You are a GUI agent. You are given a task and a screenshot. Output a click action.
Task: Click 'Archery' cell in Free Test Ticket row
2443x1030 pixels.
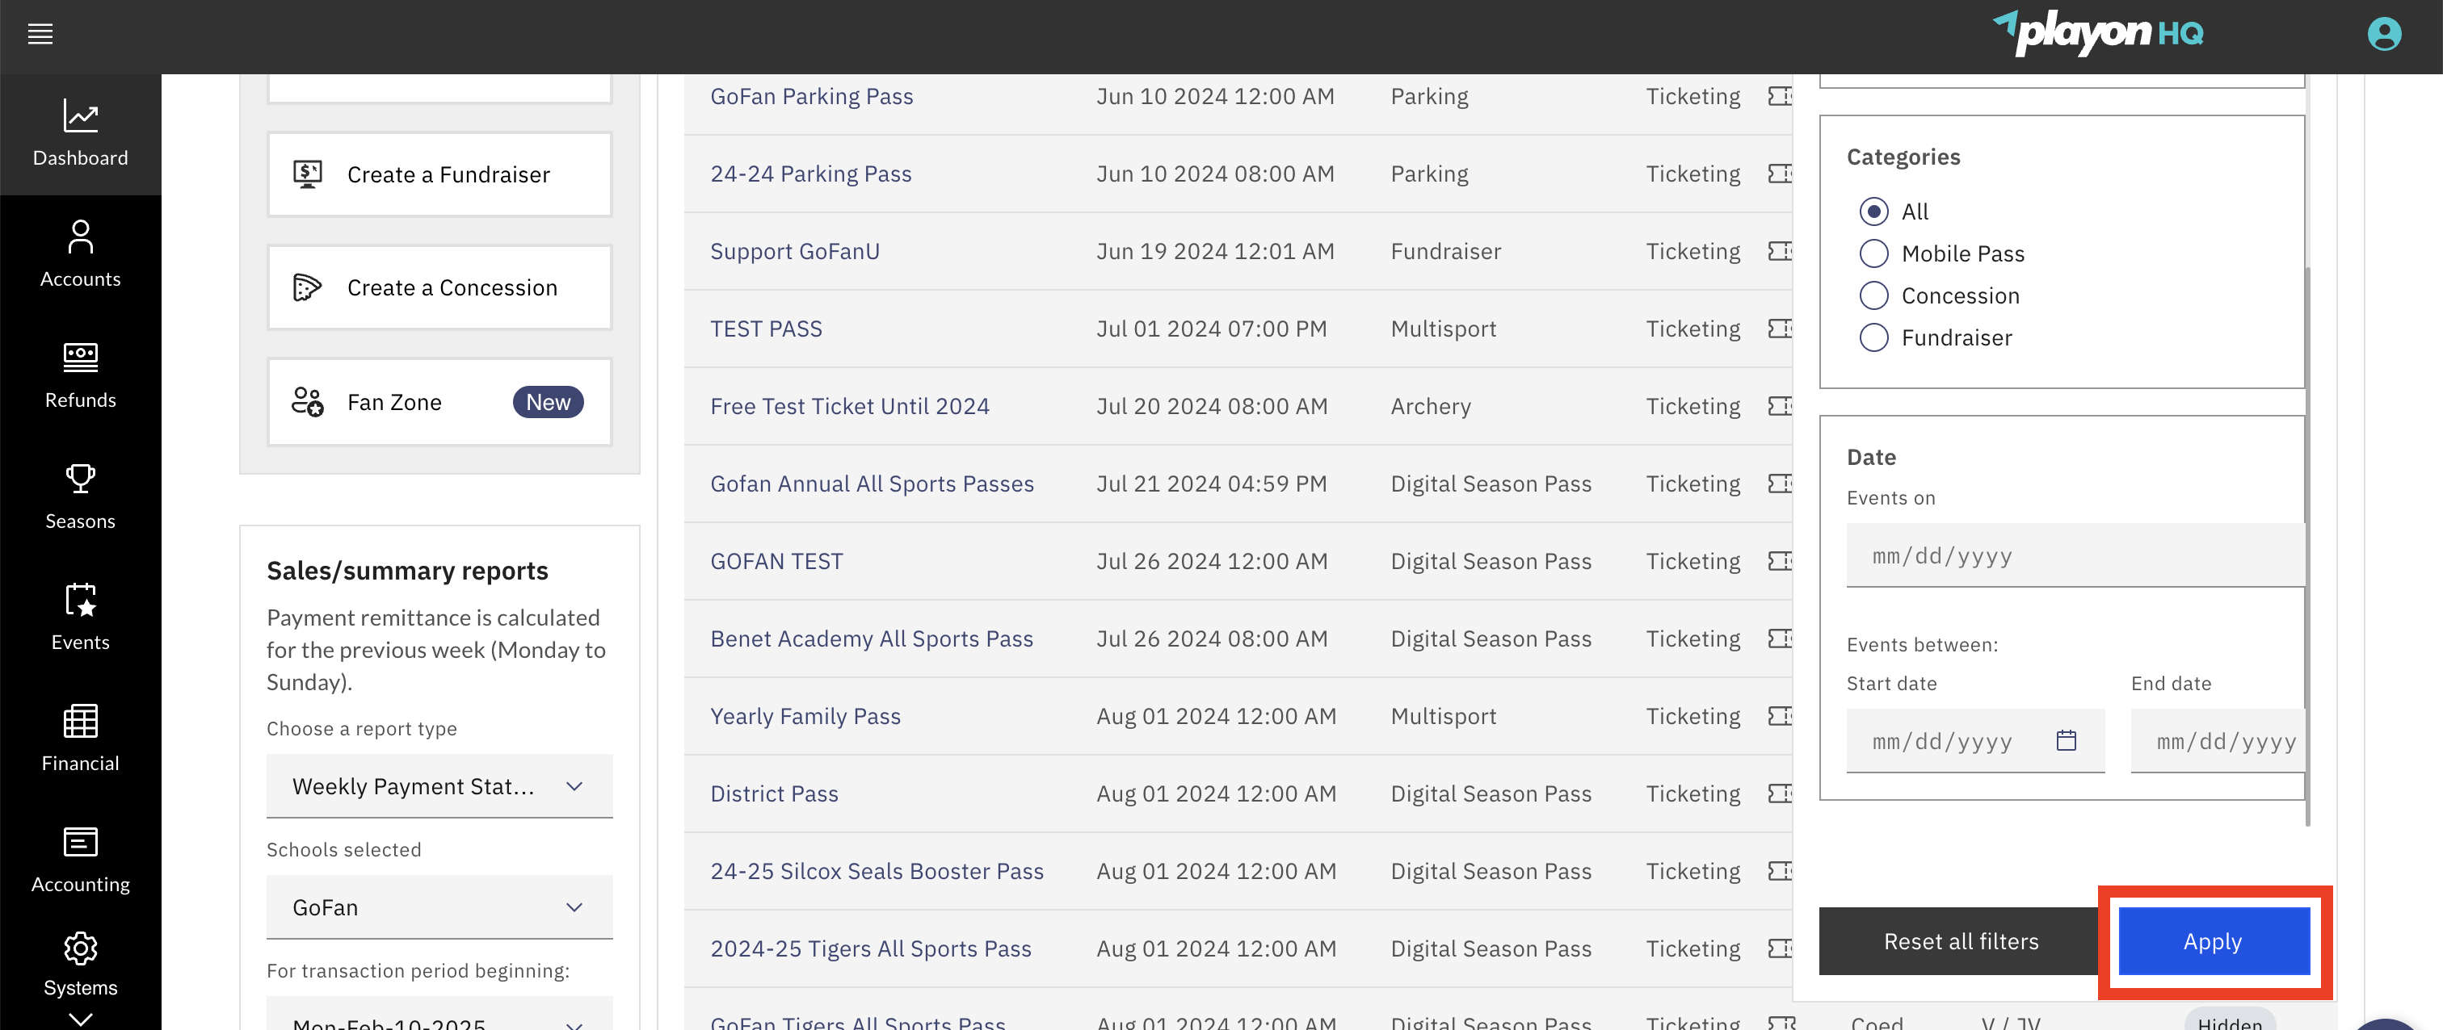1430,407
